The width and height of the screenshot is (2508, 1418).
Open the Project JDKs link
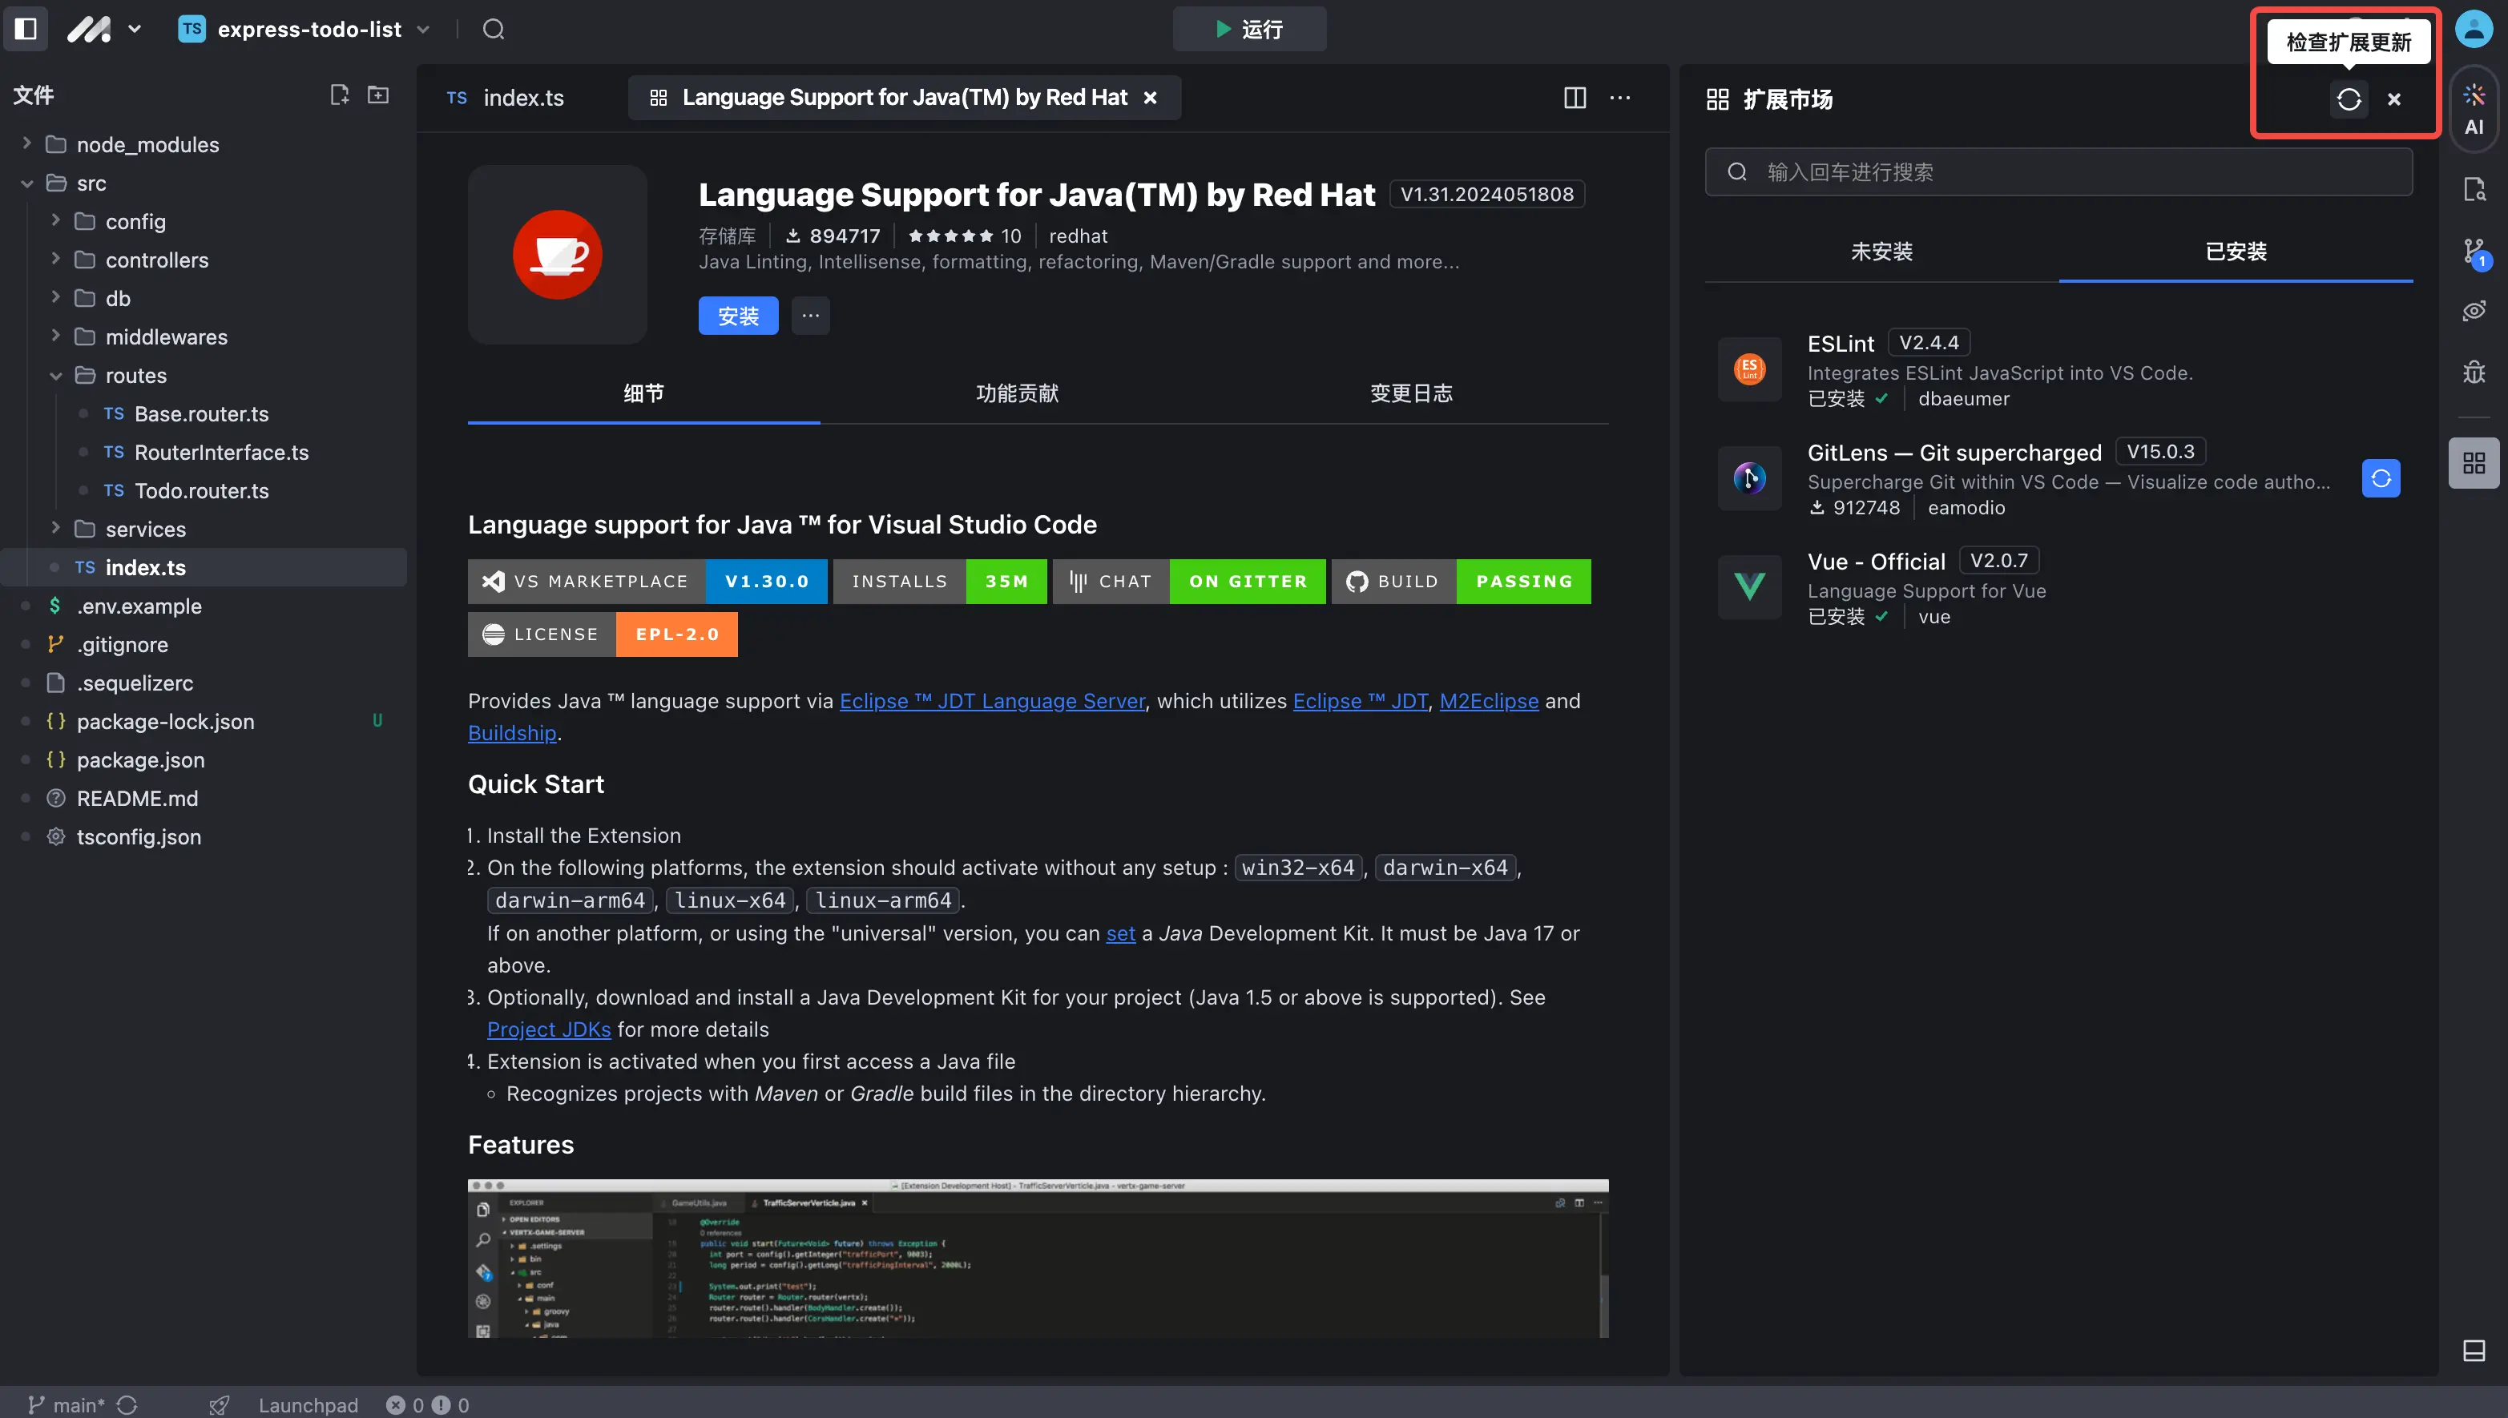click(x=550, y=1029)
